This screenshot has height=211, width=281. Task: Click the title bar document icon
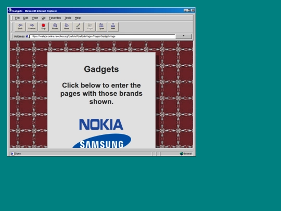click(10, 10)
